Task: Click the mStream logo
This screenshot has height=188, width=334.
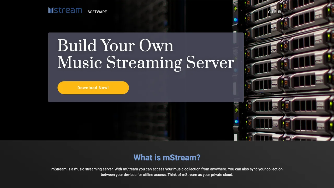Action: [x=65, y=10]
